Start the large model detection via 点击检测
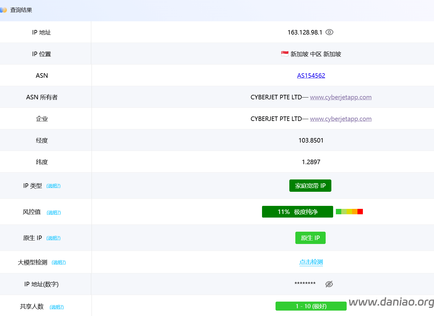The height and width of the screenshot is (316, 434). click(311, 262)
